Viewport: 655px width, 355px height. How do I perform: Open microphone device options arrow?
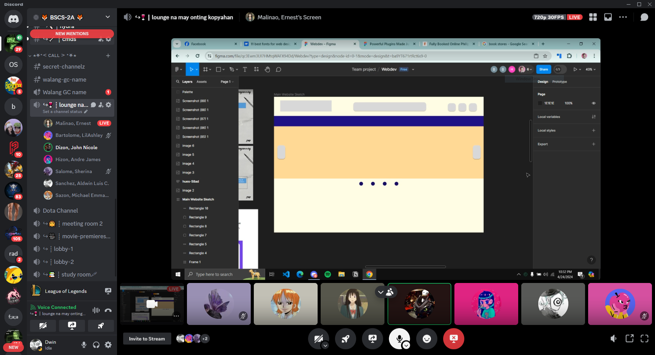click(x=406, y=345)
